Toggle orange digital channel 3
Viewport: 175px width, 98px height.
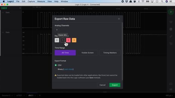click(x=74, y=40)
